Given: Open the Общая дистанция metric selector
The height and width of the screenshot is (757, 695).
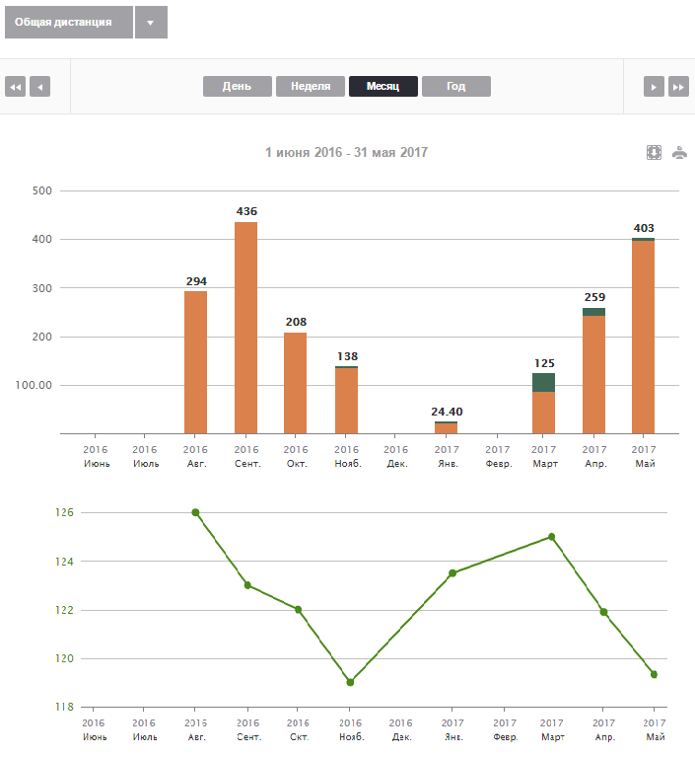Looking at the screenshot, I should point(69,23).
